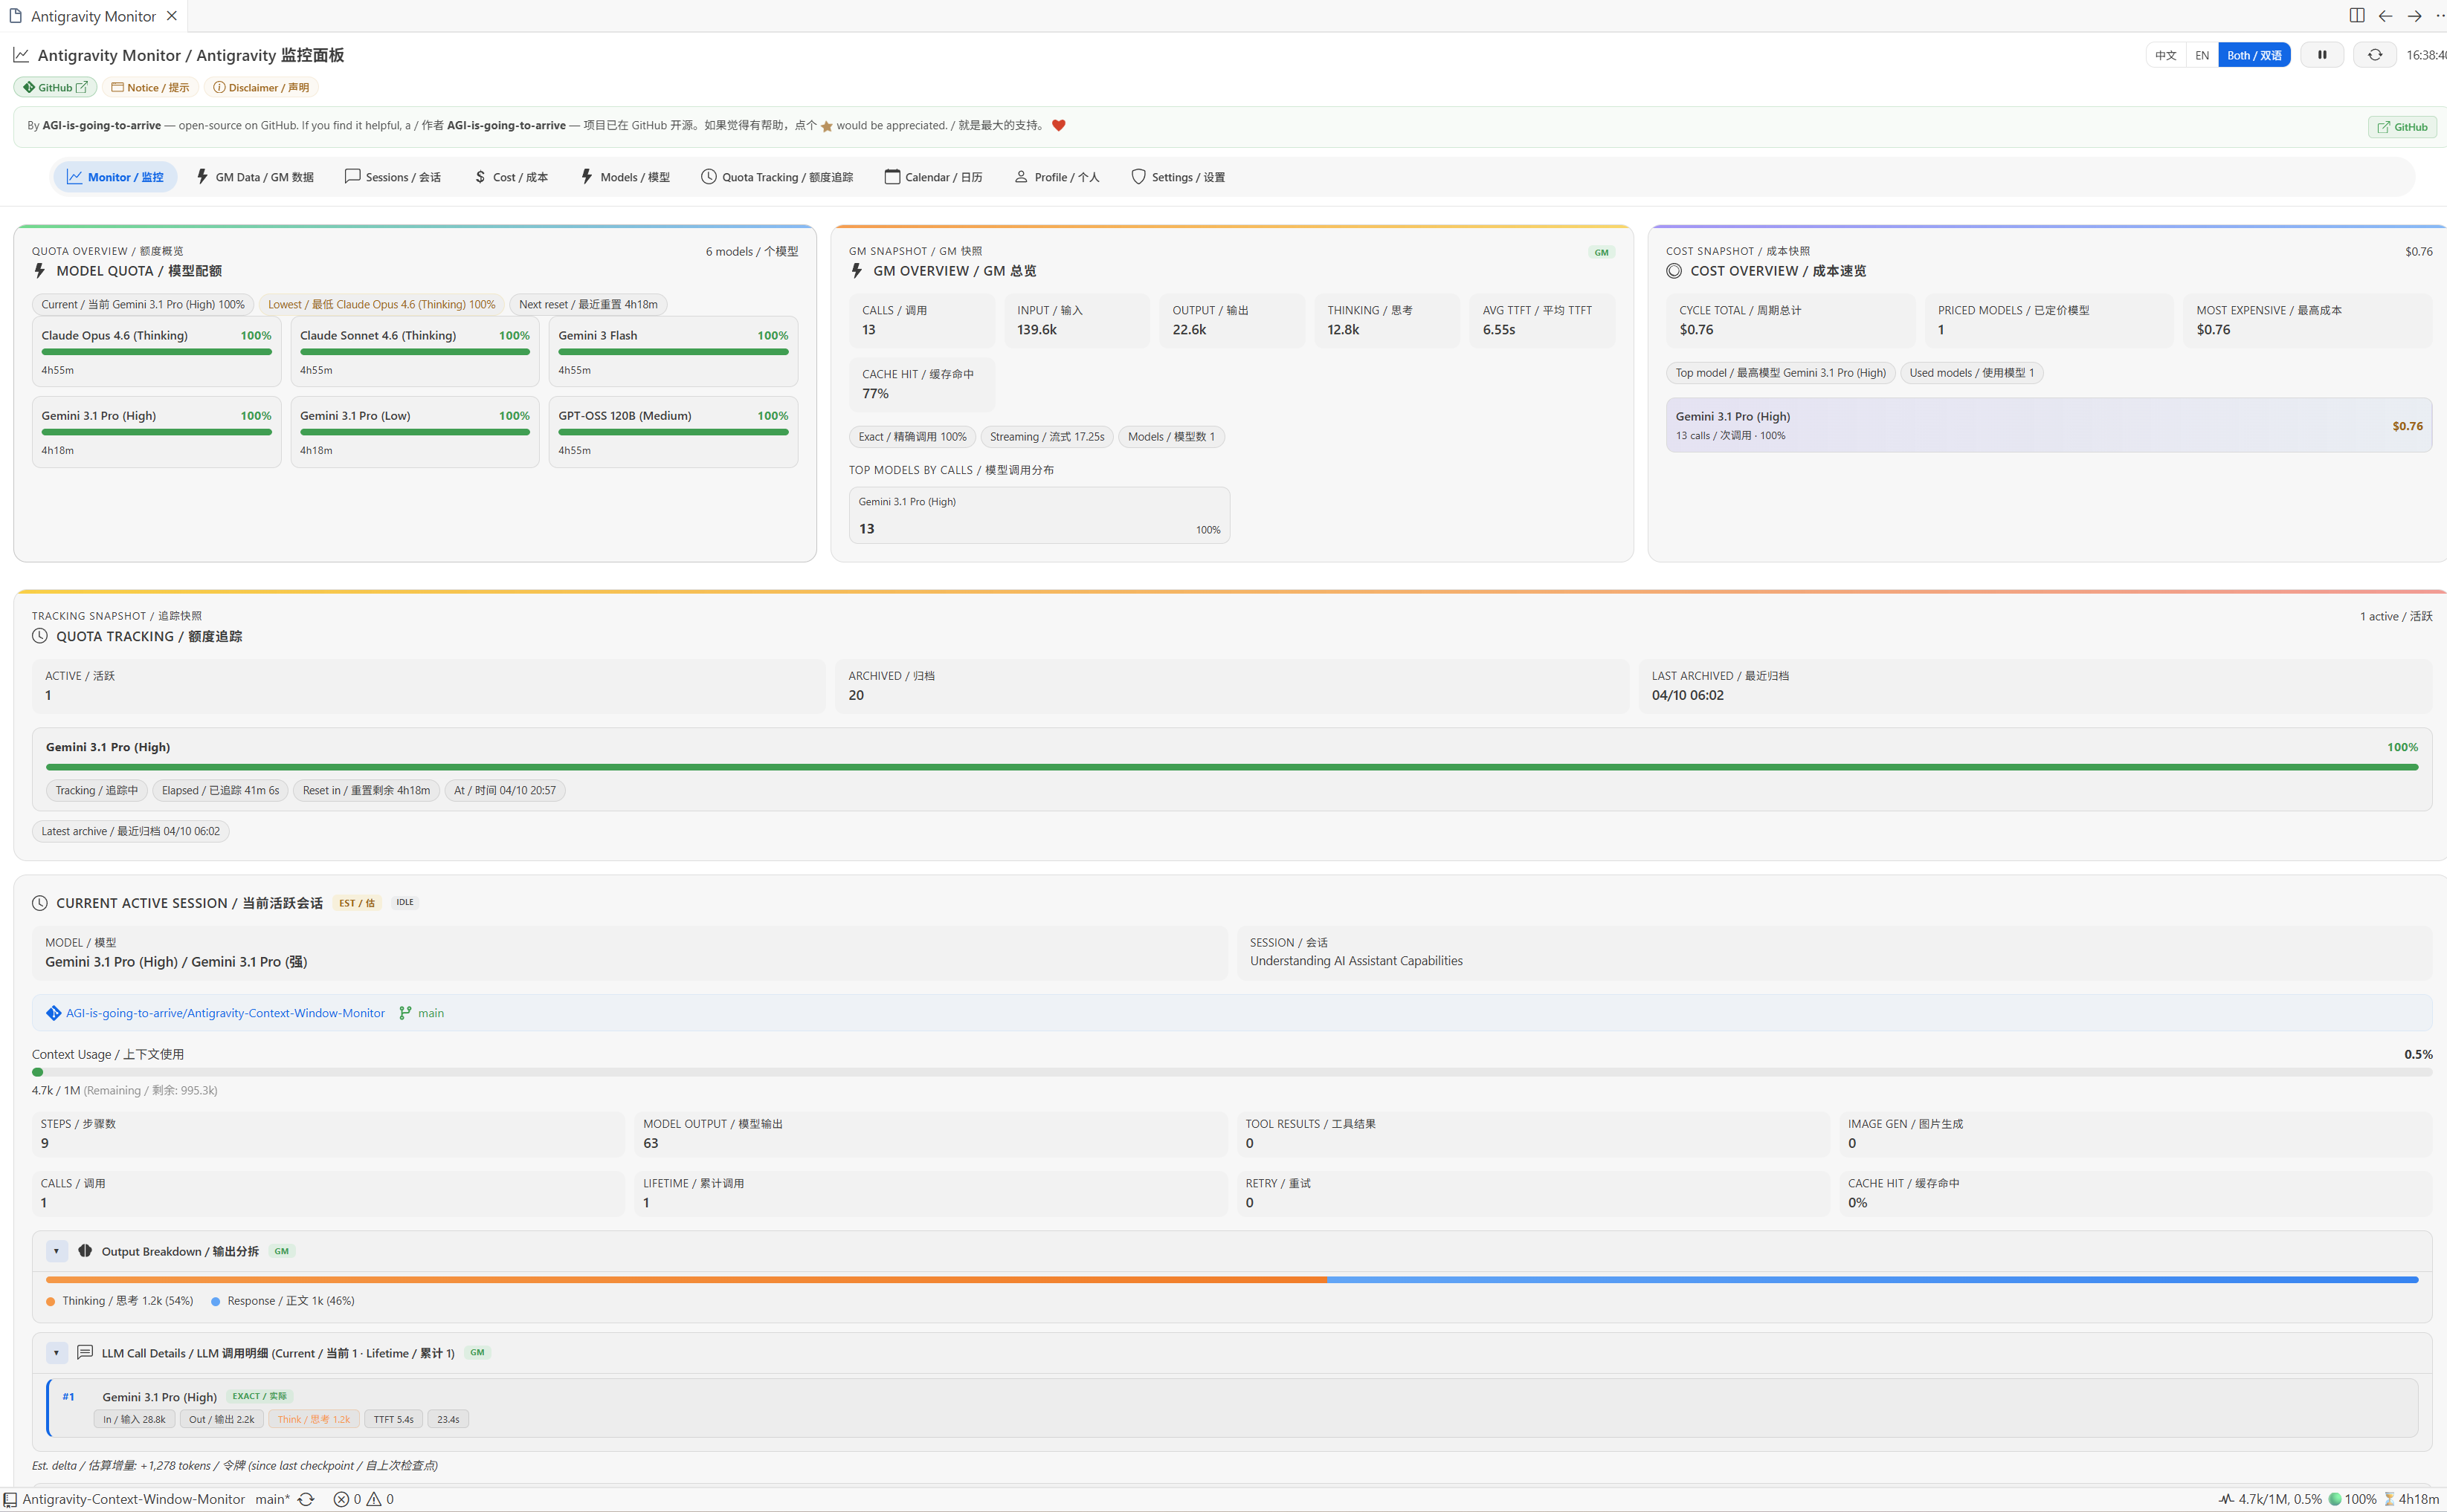2447x1512 pixels.
Task: Open the Calendar / 日历 tab
Action: (x=933, y=177)
